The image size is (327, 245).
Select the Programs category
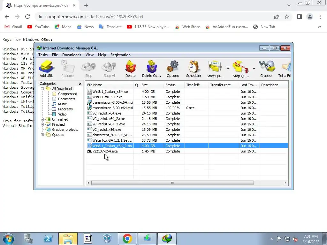pyautogui.click(x=65, y=109)
